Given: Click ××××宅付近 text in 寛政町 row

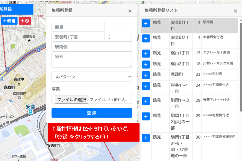Looking at the screenshot, I should [x=213, y=74].
